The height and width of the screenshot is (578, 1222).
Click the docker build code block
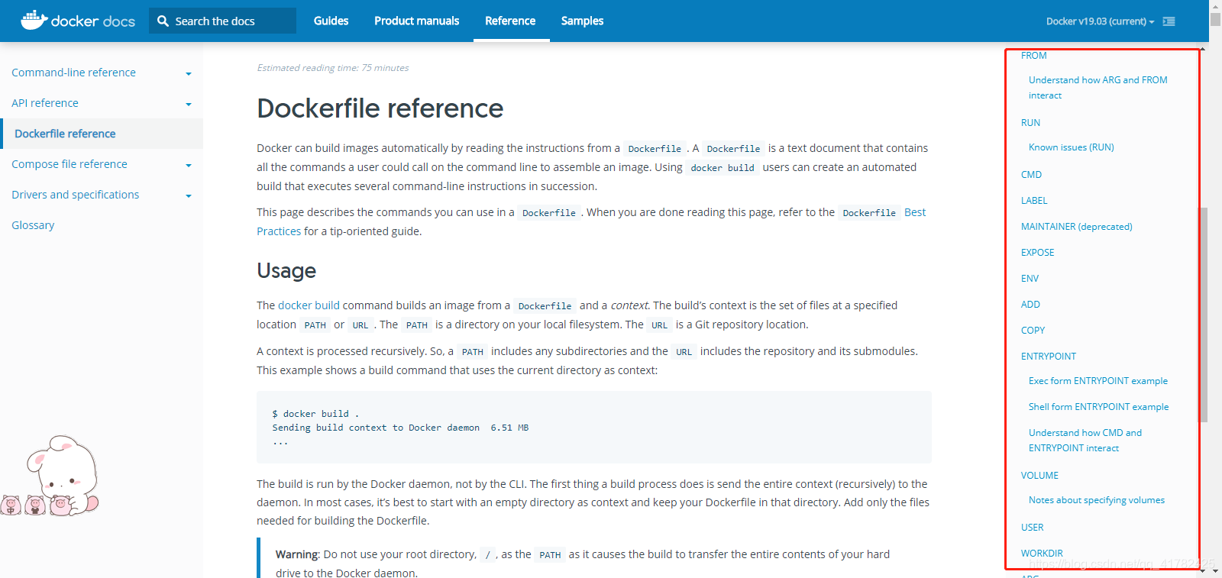[594, 428]
